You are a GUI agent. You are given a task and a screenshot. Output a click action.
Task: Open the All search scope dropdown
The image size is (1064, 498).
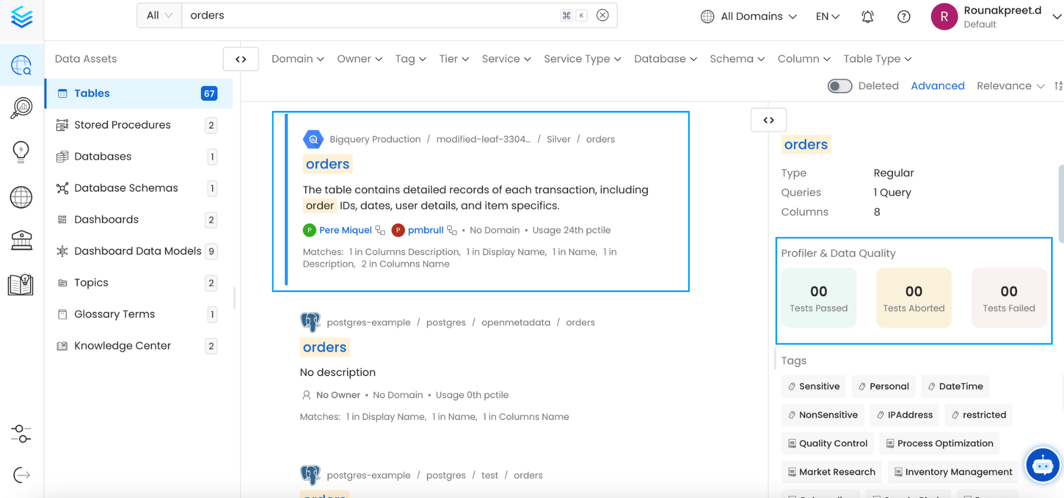(x=159, y=15)
